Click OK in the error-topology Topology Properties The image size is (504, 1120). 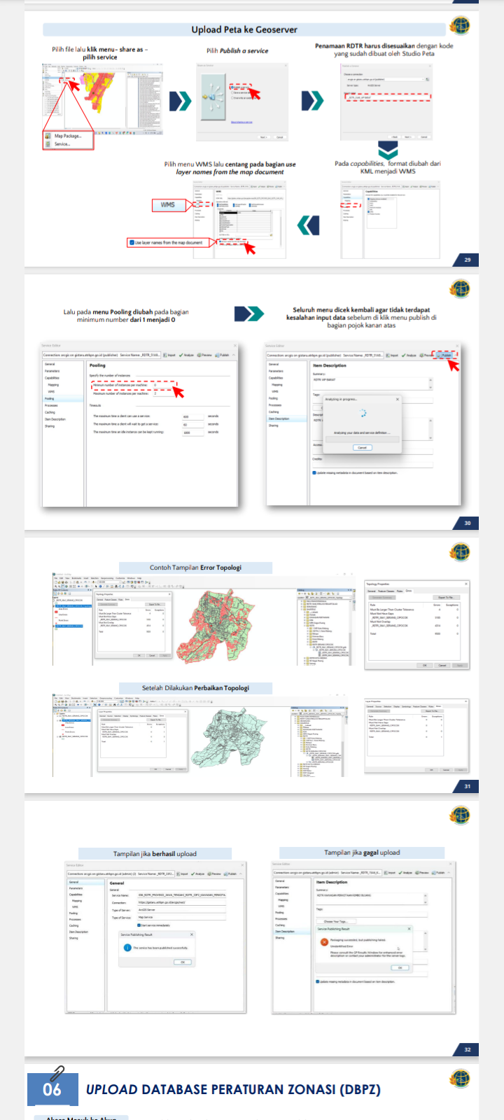tap(424, 665)
